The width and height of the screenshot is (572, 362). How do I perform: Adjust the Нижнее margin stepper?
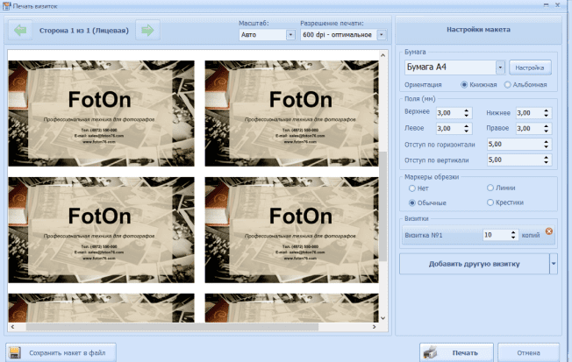coord(546,113)
